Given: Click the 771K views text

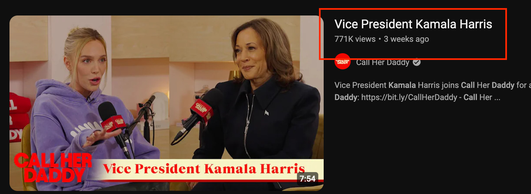Looking at the screenshot, I should pos(355,39).
